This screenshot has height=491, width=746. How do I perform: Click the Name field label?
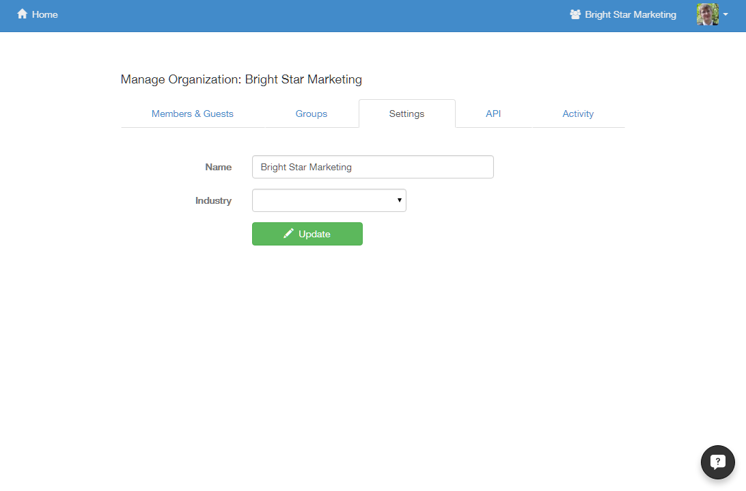(x=218, y=167)
